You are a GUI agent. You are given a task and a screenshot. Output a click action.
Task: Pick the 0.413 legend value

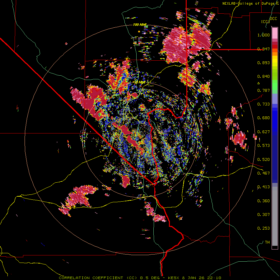click(264, 187)
